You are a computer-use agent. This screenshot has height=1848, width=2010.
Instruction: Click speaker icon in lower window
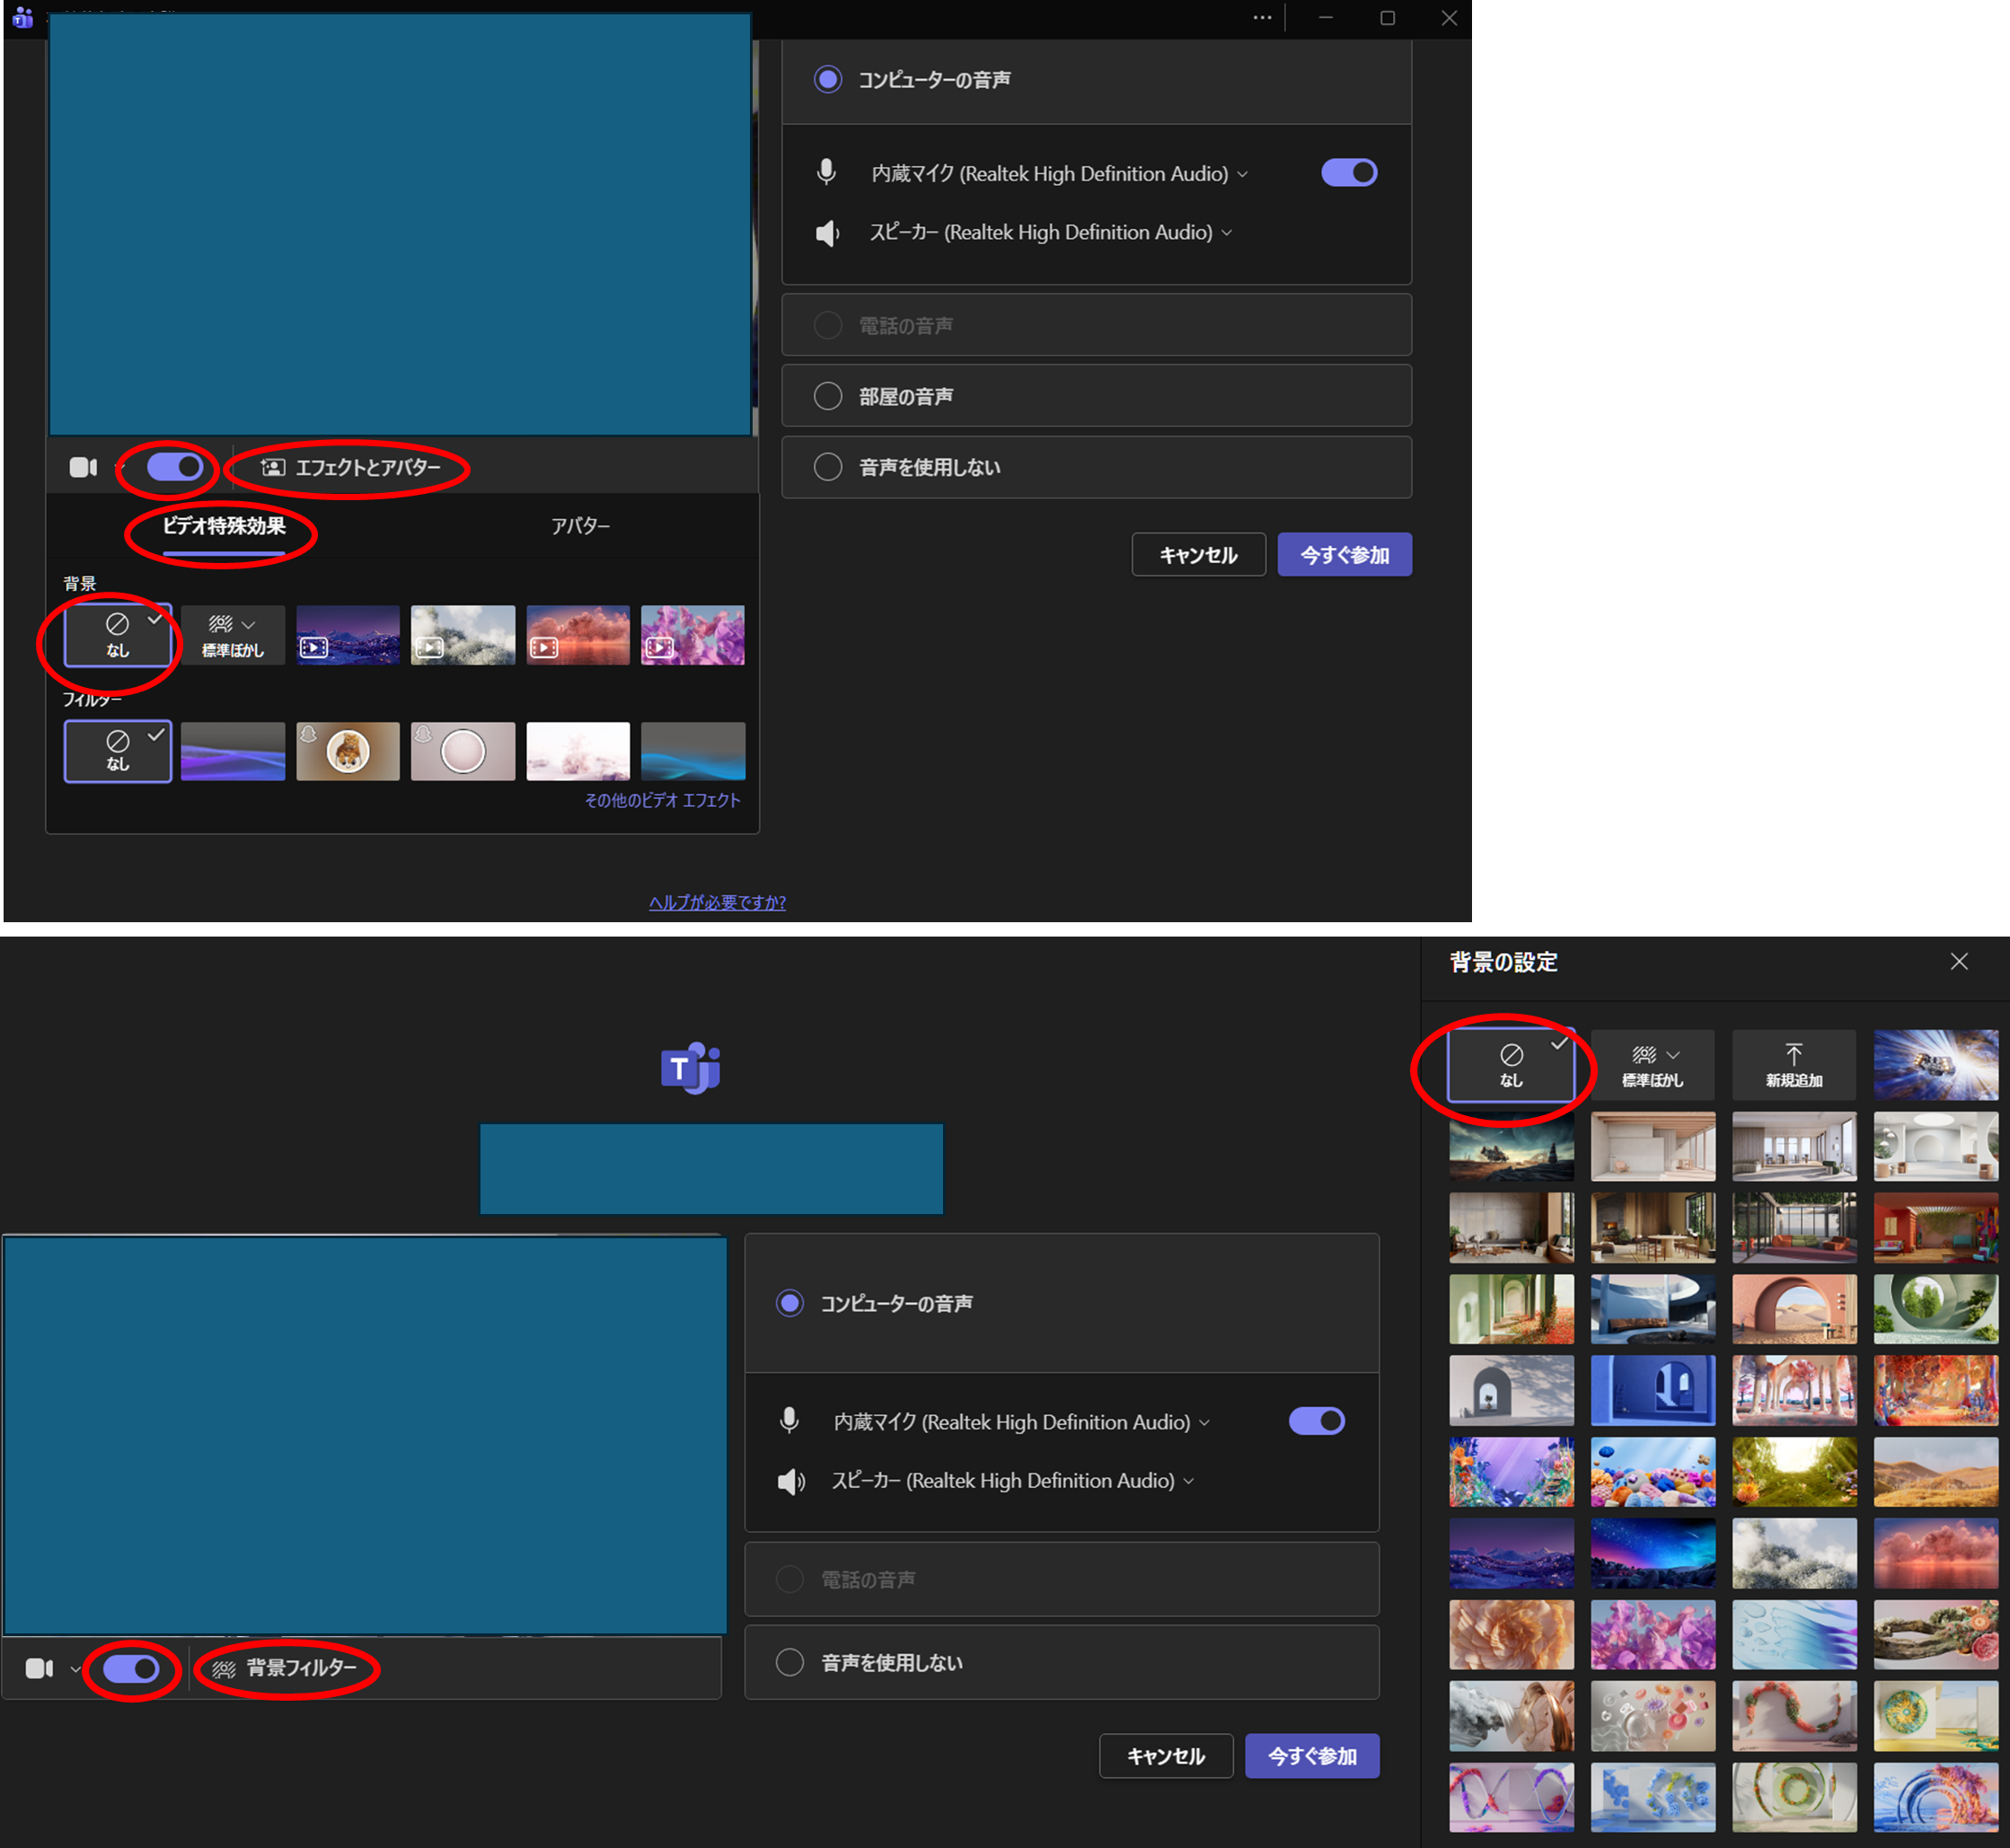click(x=791, y=1481)
